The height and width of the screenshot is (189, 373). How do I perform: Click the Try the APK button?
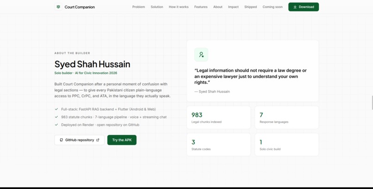coord(122,140)
